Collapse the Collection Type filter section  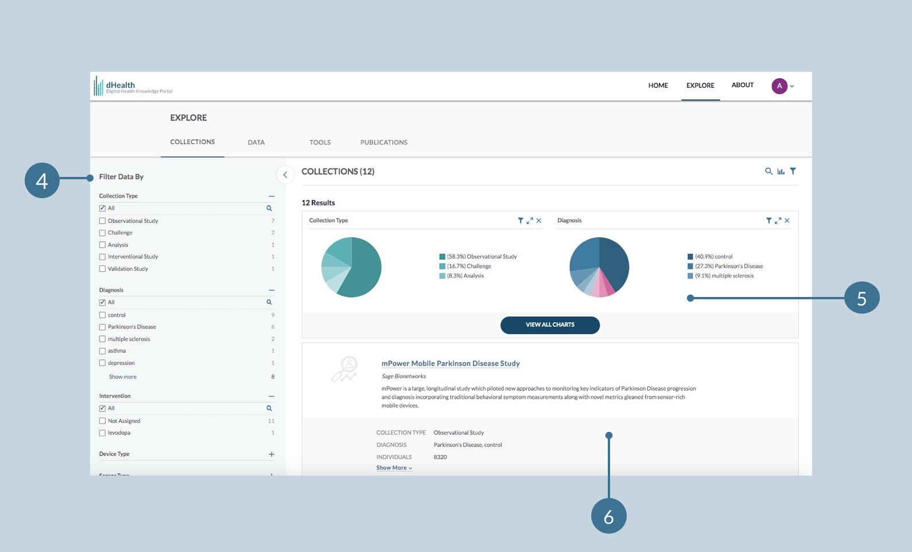click(x=271, y=196)
